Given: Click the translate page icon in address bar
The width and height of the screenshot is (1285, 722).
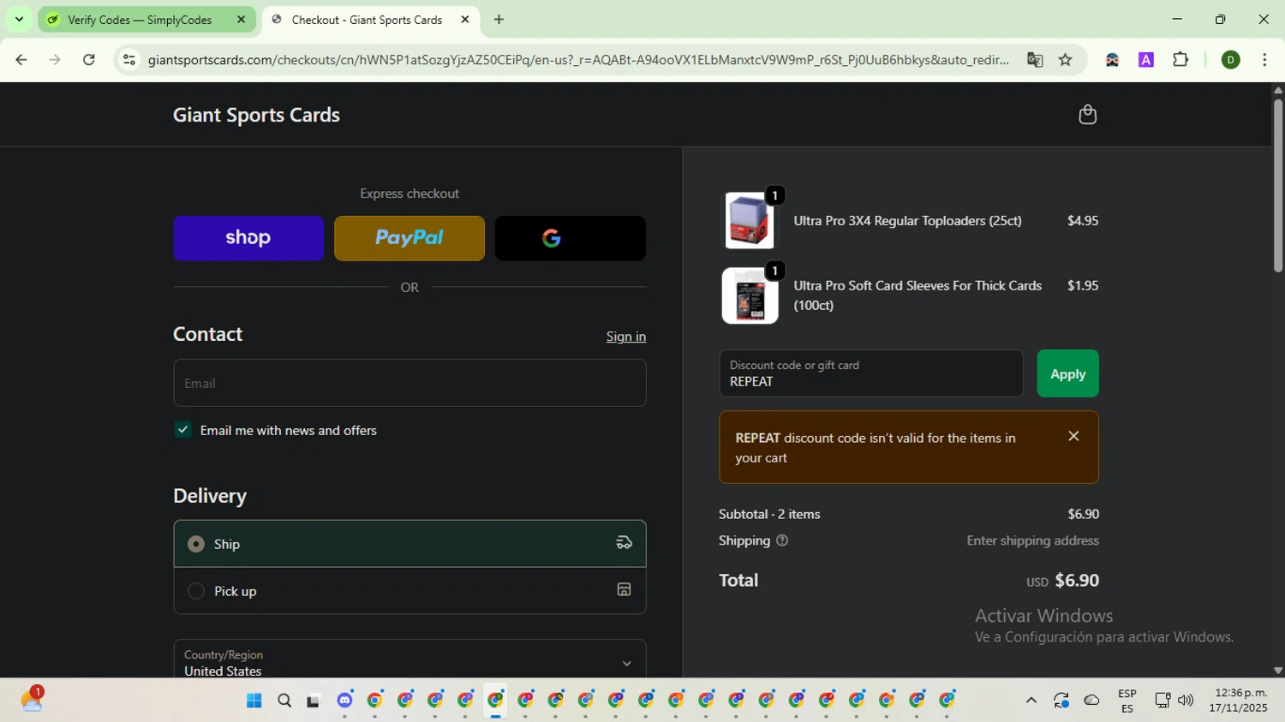Looking at the screenshot, I should (1035, 60).
